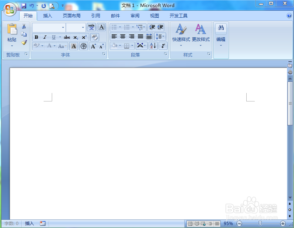This screenshot has width=294, height=228.
Task: Switch to the 审阅 tab
Action: pos(135,16)
